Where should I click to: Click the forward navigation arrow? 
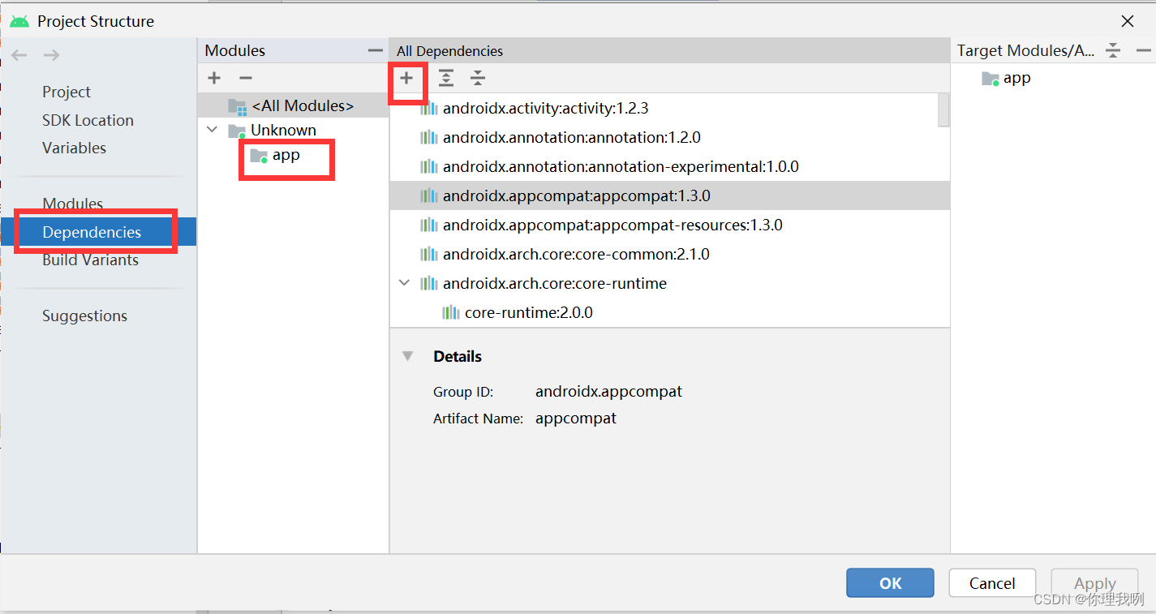[x=50, y=54]
